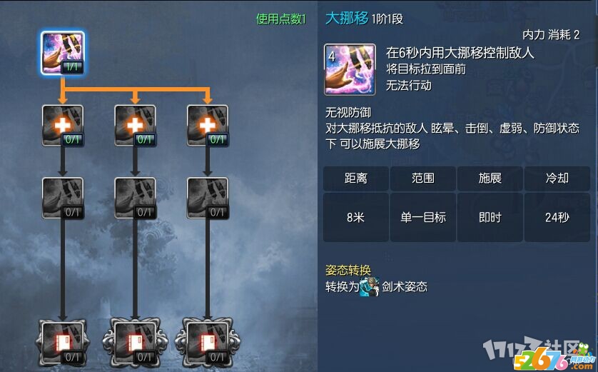Click the 24秒 cooldown value cell

click(557, 218)
